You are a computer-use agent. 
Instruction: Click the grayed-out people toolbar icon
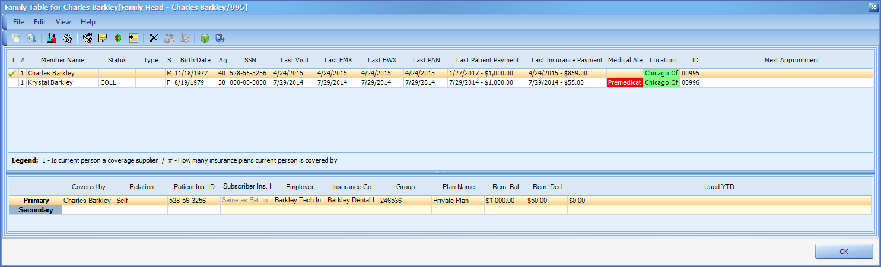pyautogui.click(x=169, y=38)
